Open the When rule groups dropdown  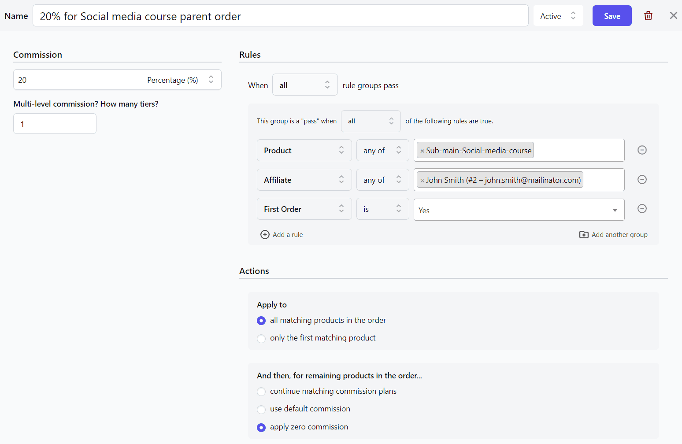point(305,85)
